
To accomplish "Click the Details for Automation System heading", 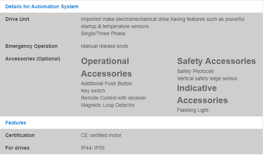I will pos(42,6).
